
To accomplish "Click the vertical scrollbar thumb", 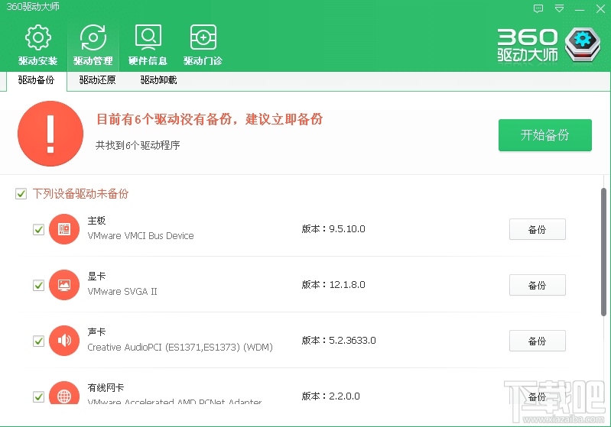I will point(603,252).
